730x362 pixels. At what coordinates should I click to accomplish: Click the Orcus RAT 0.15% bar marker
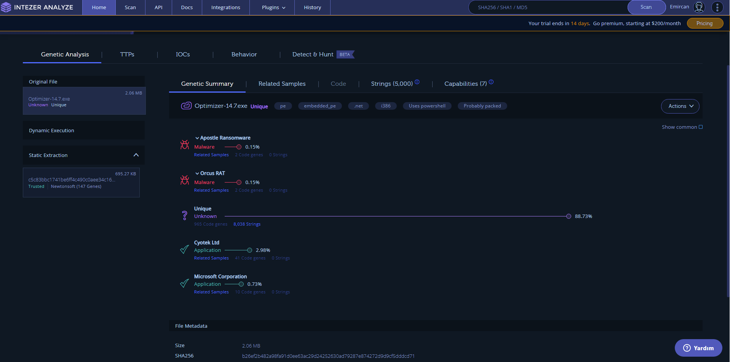tap(239, 182)
